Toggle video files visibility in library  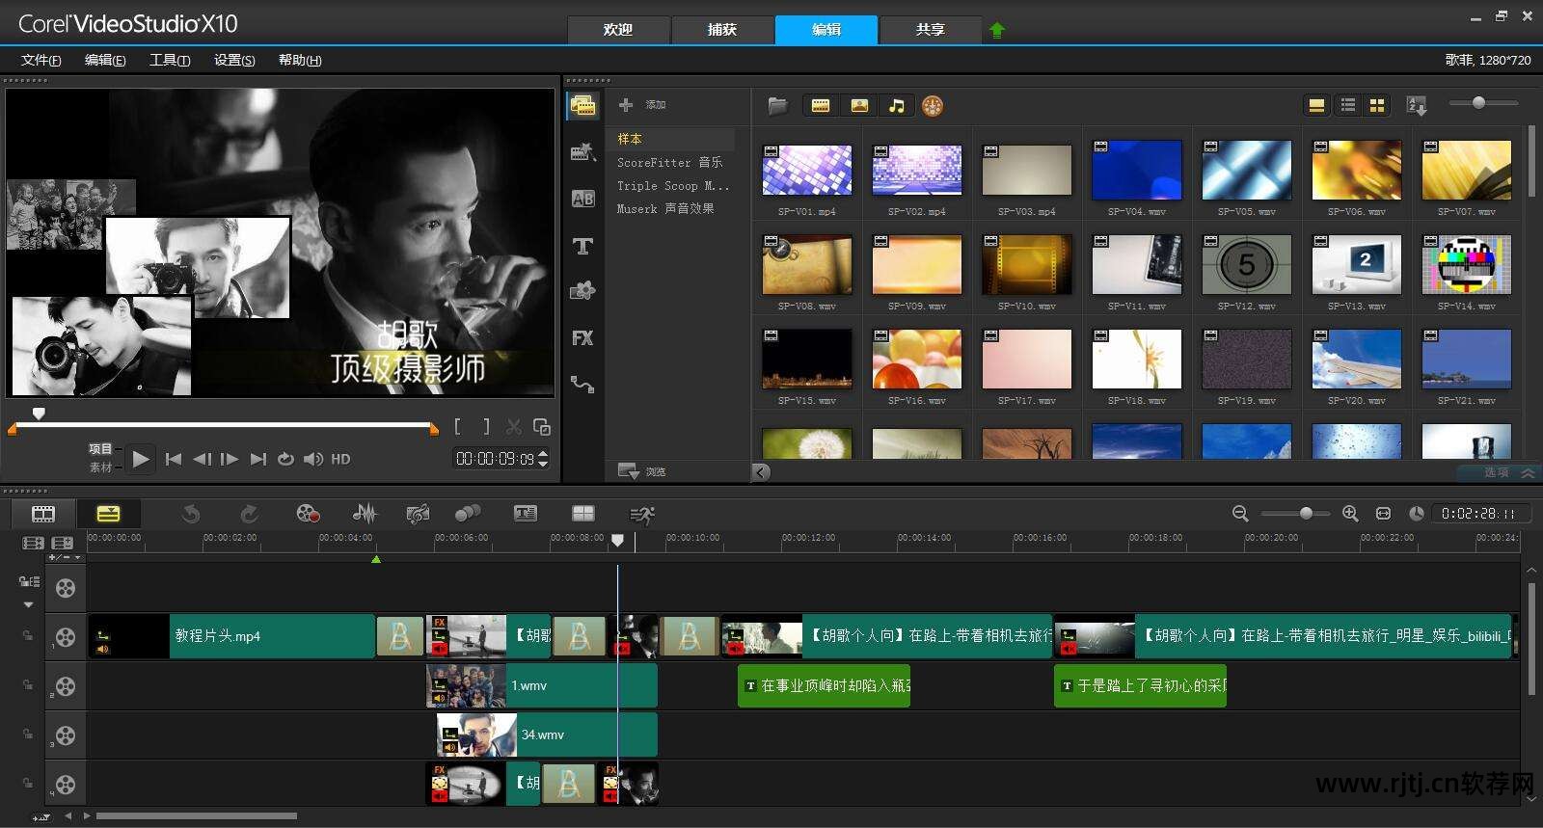tap(821, 106)
